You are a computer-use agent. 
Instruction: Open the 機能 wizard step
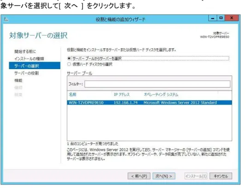click(x=18, y=80)
